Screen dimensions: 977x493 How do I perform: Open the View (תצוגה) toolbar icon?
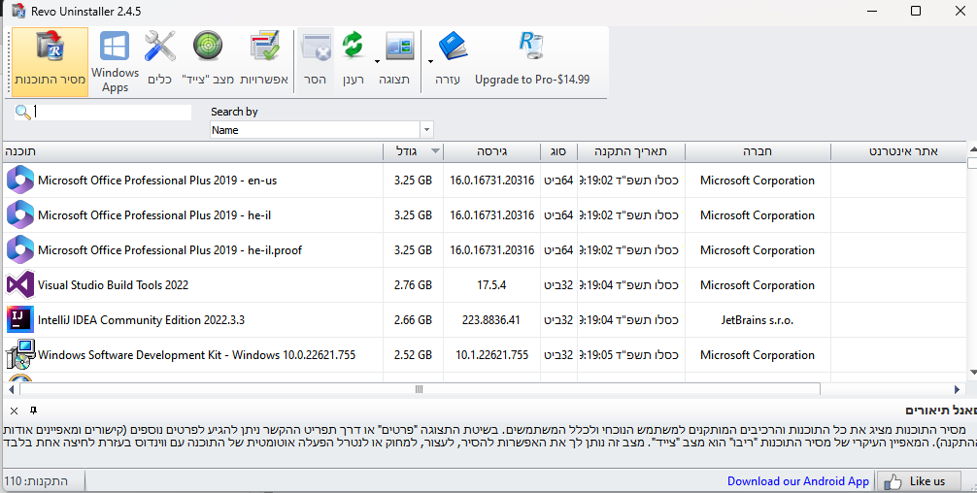[399, 47]
